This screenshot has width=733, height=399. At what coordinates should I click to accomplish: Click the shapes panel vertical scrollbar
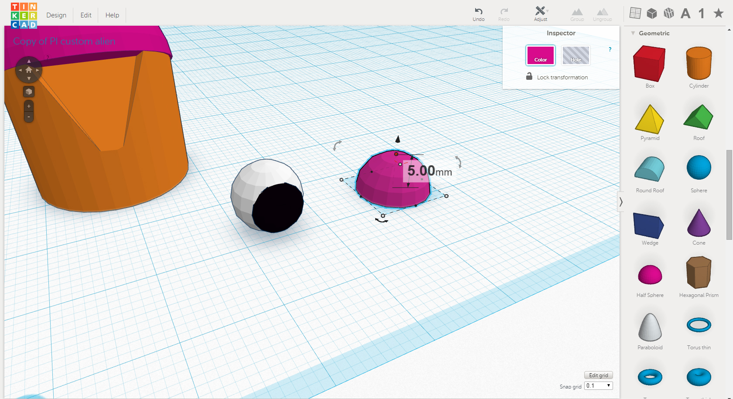729,195
